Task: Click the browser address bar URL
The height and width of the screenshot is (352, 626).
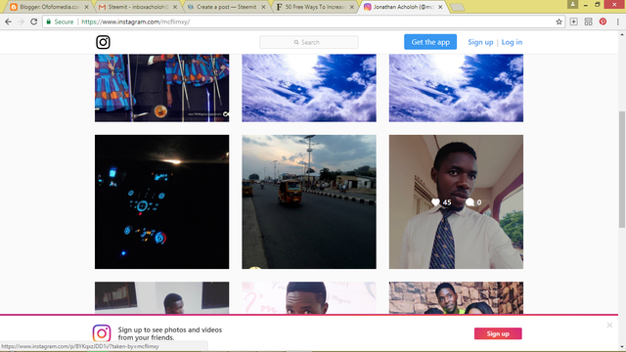Action: [136, 22]
